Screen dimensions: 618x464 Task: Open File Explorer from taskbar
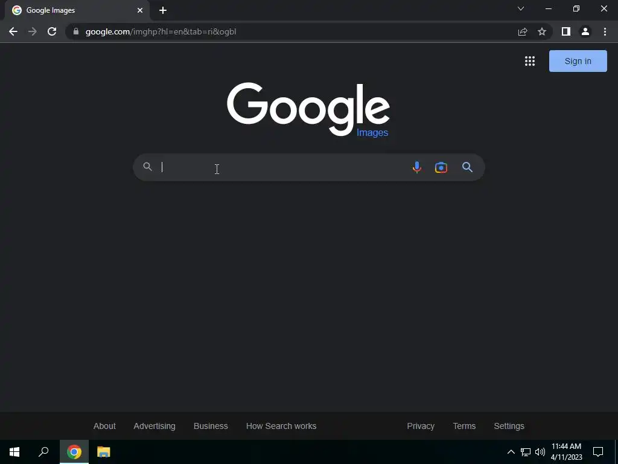[x=104, y=452]
